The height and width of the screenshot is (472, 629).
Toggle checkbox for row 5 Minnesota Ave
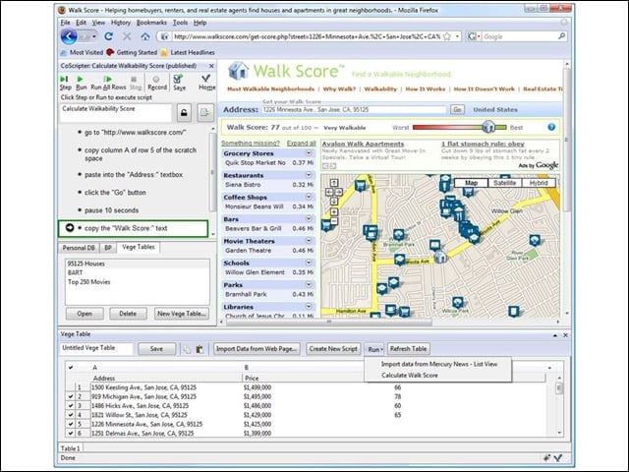(x=71, y=424)
